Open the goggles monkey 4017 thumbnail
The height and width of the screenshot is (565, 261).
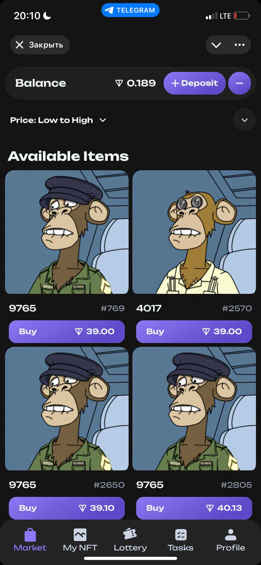194,232
